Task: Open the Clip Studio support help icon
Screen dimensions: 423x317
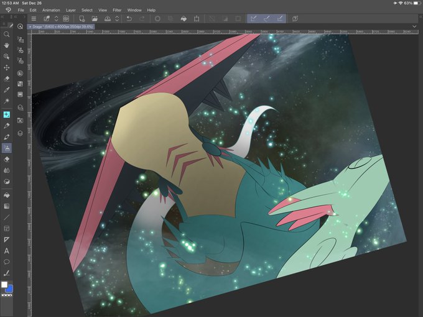Action: click(295, 19)
